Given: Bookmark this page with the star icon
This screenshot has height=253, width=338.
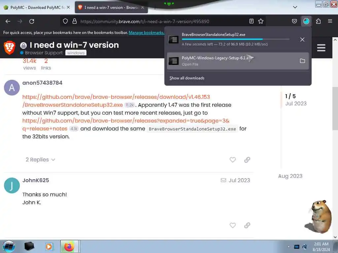Looking at the screenshot, I should [261, 21].
